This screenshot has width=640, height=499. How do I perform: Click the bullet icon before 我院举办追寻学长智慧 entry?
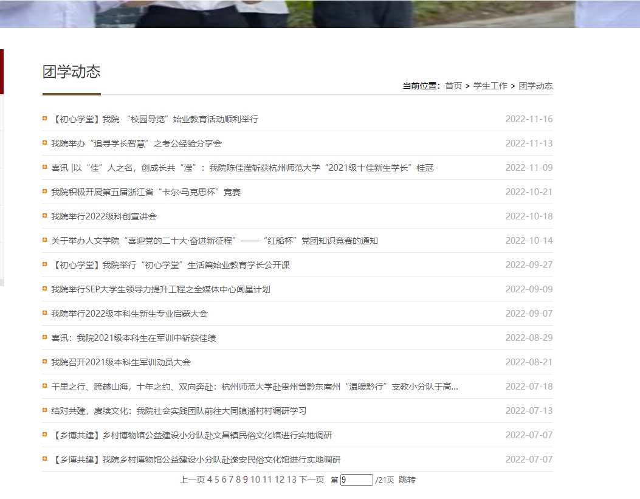click(x=44, y=143)
